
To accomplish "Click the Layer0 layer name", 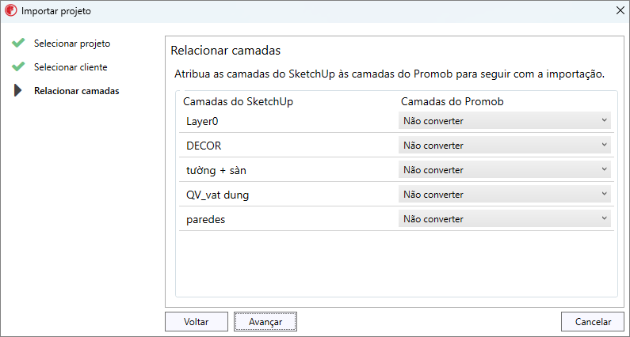I will tap(202, 121).
